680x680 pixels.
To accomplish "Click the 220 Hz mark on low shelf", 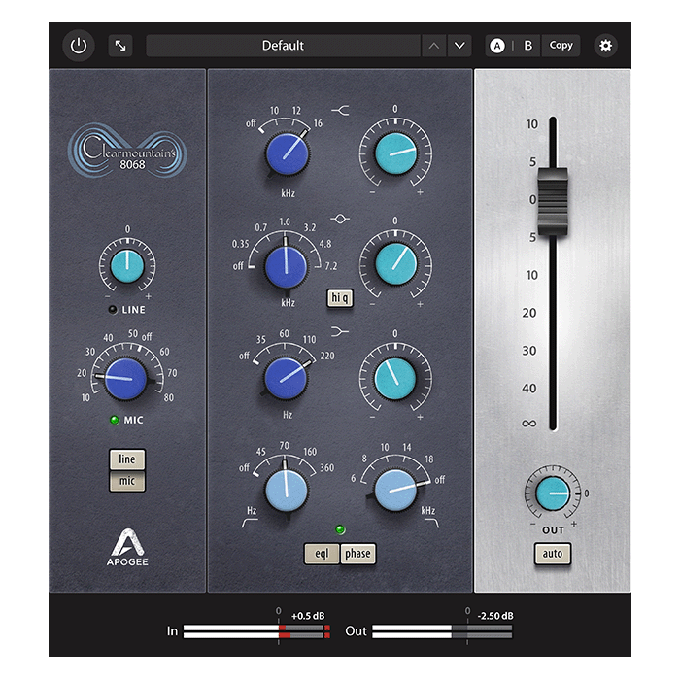I will click(327, 357).
